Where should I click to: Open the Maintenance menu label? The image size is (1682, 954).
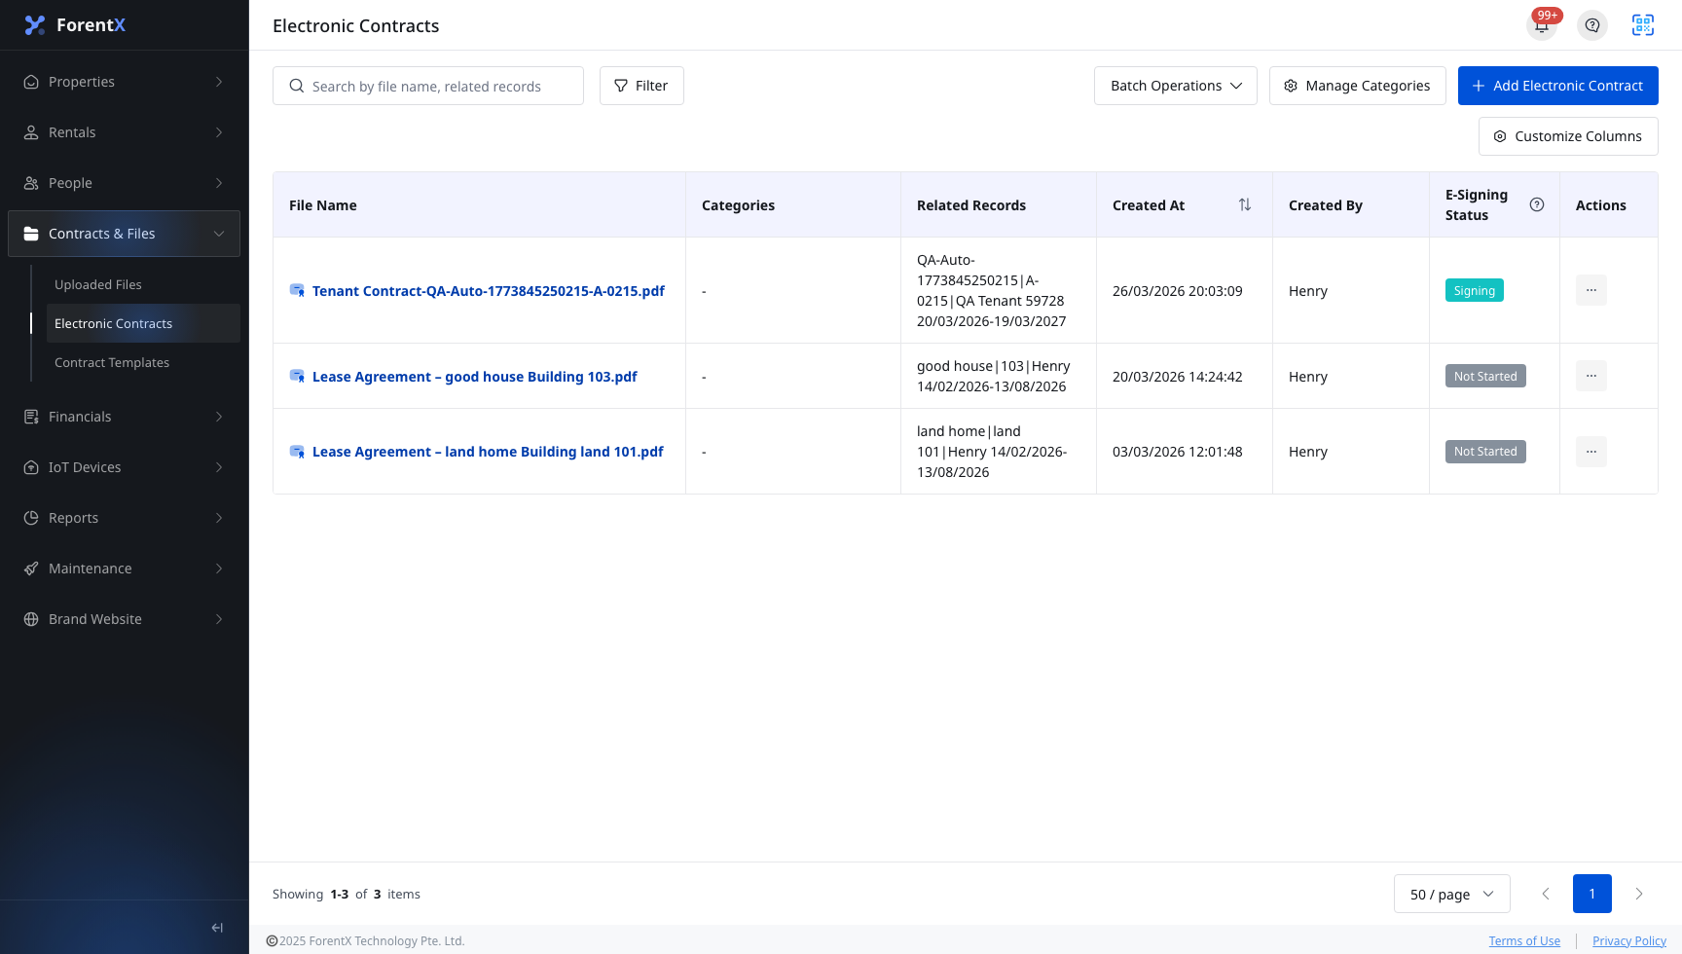91,569
